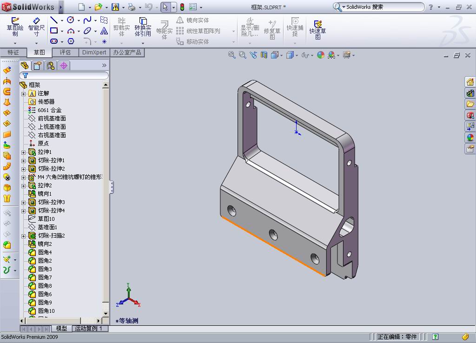Click the SolidWorks Resources home icon

point(470,82)
